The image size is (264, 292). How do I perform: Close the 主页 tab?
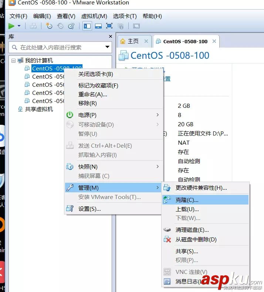pyautogui.click(x=146, y=41)
